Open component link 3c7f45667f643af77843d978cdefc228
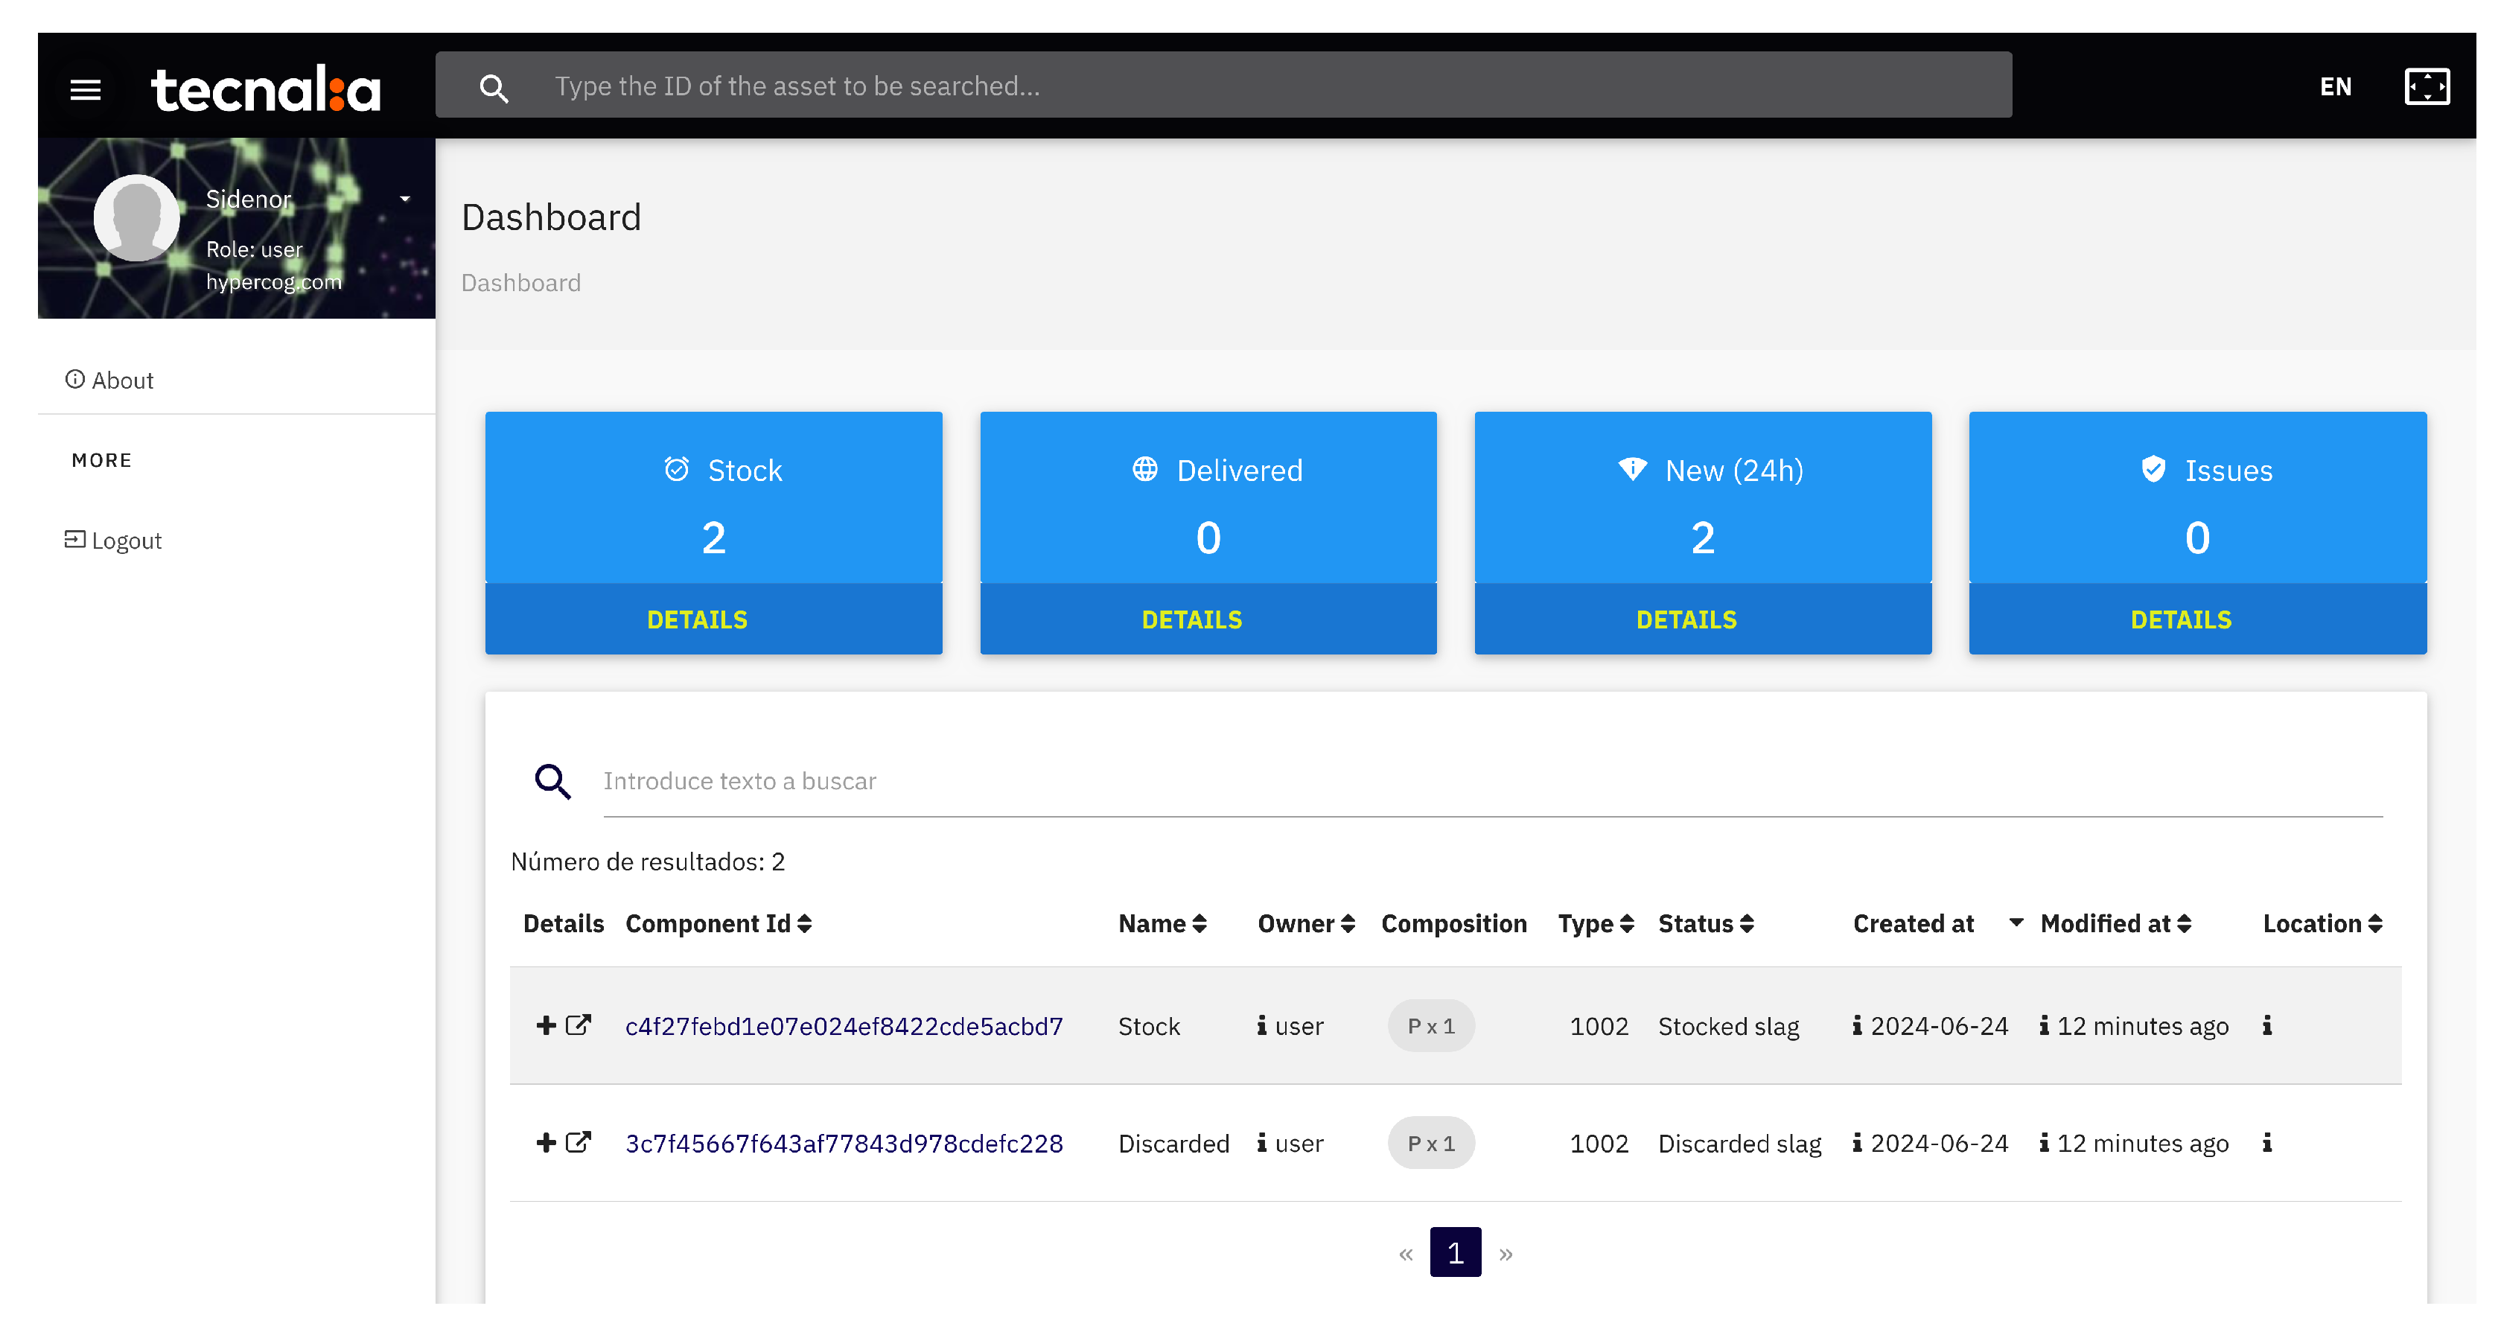The height and width of the screenshot is (1338, 2501). [844, 1143]
